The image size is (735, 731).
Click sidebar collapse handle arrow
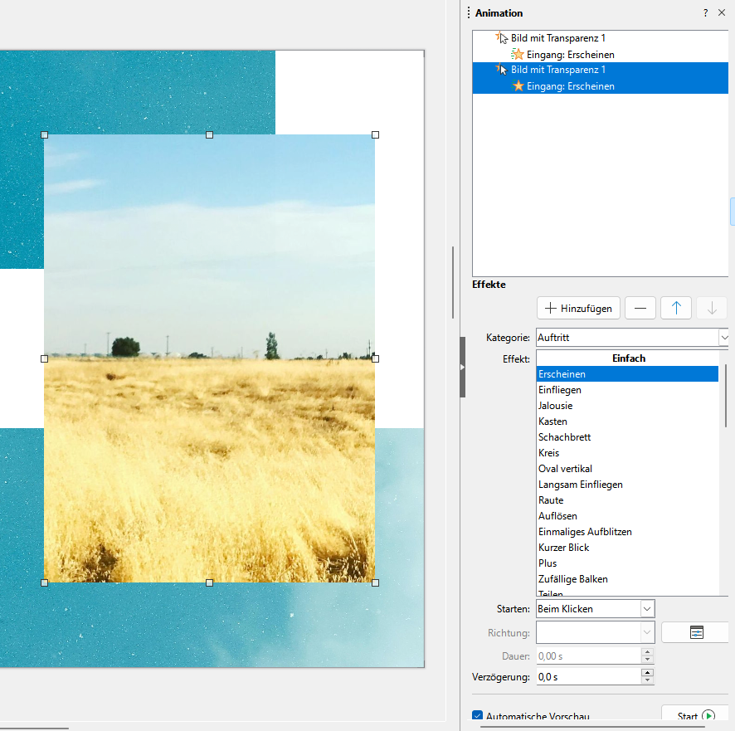pyautogui.click(x=463, y=367)
